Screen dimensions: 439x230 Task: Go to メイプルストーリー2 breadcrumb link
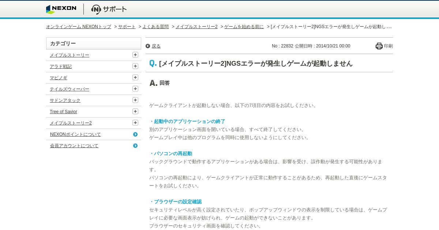(x=196, y=27)
